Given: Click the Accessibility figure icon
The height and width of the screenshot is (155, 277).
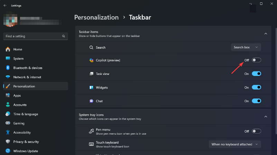Looking at the screenshot, I should point(8,133).
